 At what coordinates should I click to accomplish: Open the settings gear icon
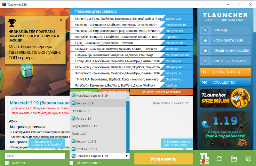tap(248, 159)
